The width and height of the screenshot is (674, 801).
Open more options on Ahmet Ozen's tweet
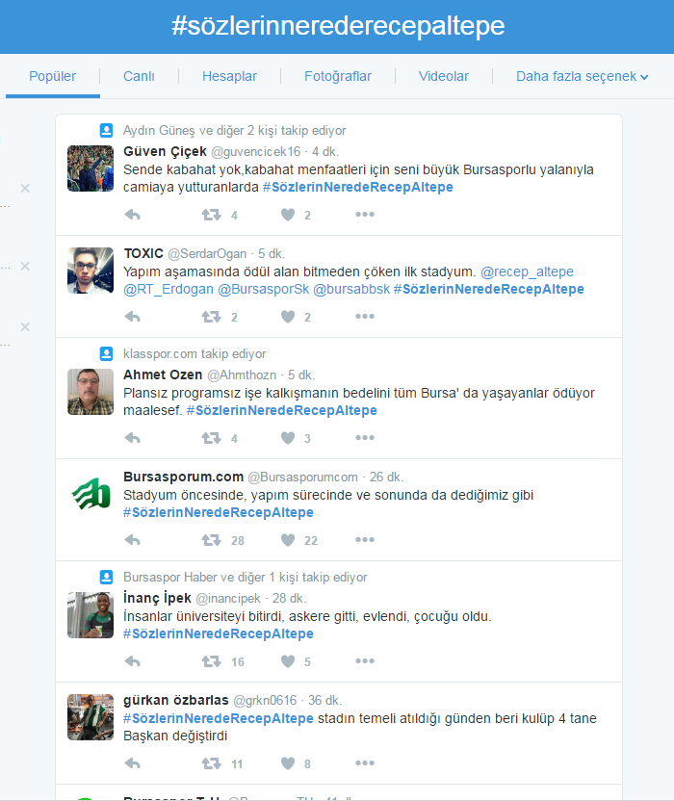(365, 438)
